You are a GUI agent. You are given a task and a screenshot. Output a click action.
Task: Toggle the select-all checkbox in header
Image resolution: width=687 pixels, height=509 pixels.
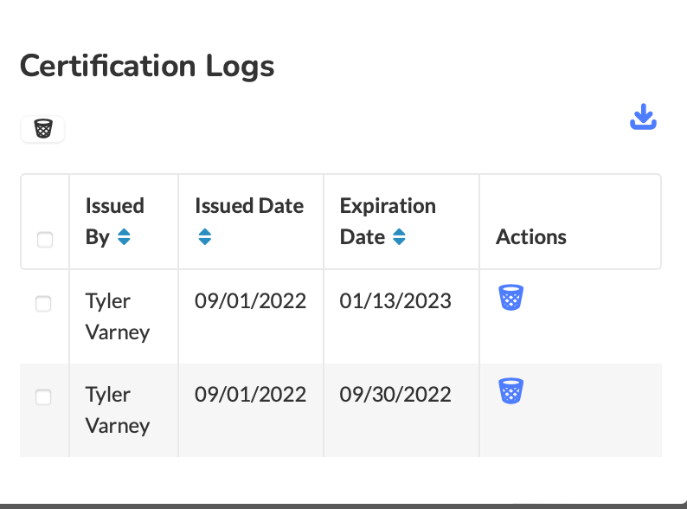pos(45,240)
